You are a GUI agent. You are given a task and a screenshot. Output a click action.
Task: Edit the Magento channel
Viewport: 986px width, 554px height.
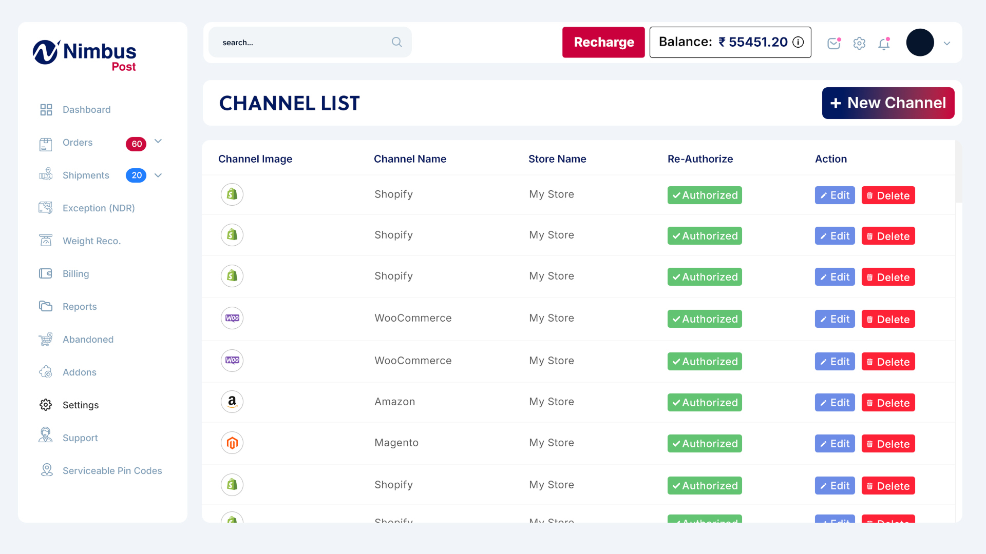(x=835, y=444)
